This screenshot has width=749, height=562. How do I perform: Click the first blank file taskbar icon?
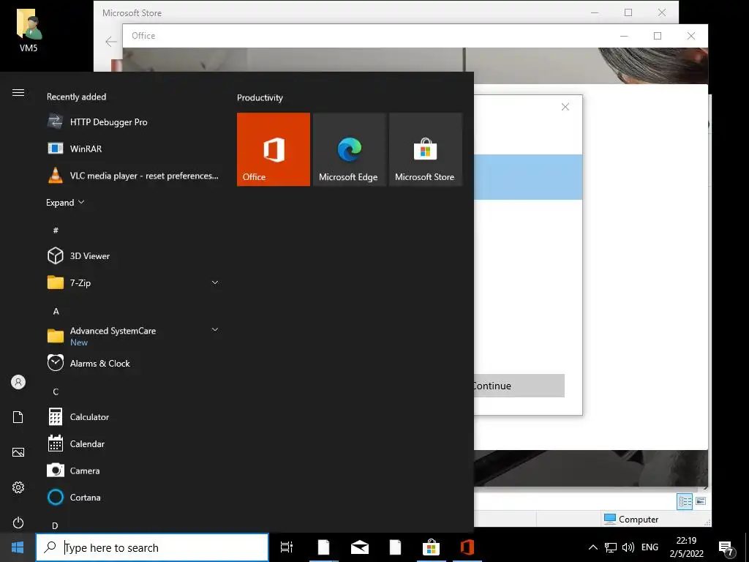click(x=323, y=547)
